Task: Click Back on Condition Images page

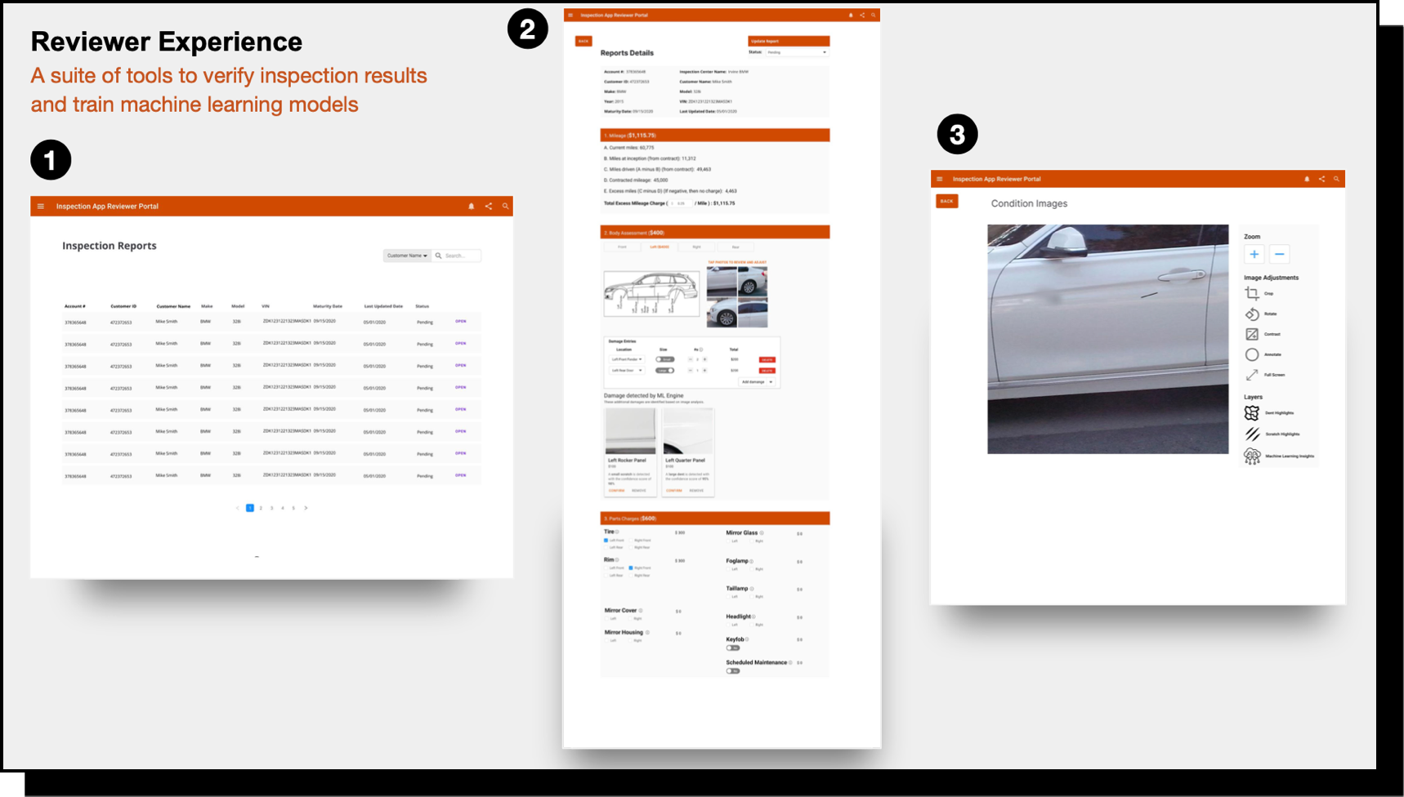Action: (x=946, y=201)
